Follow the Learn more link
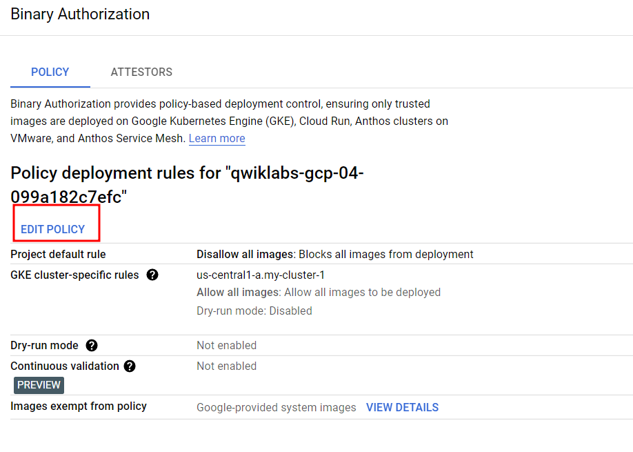This screenshot has width=633, height=452. 217,138
